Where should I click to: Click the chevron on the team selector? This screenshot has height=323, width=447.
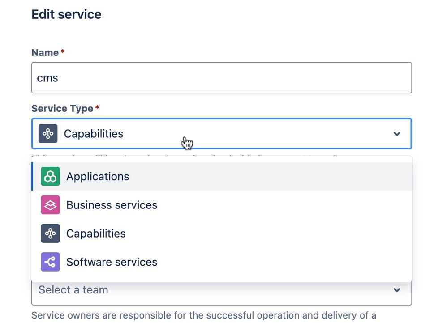(396, 290)
